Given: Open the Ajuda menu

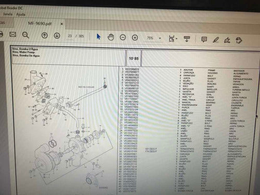Looking at the screenshot, I should pos(21,15).
